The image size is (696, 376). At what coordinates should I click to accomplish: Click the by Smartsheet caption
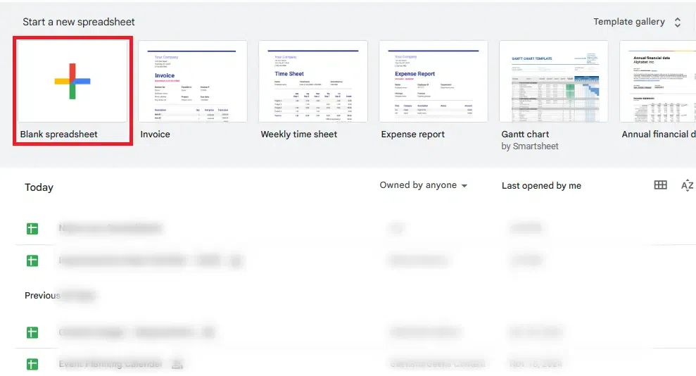coord(530,146)
